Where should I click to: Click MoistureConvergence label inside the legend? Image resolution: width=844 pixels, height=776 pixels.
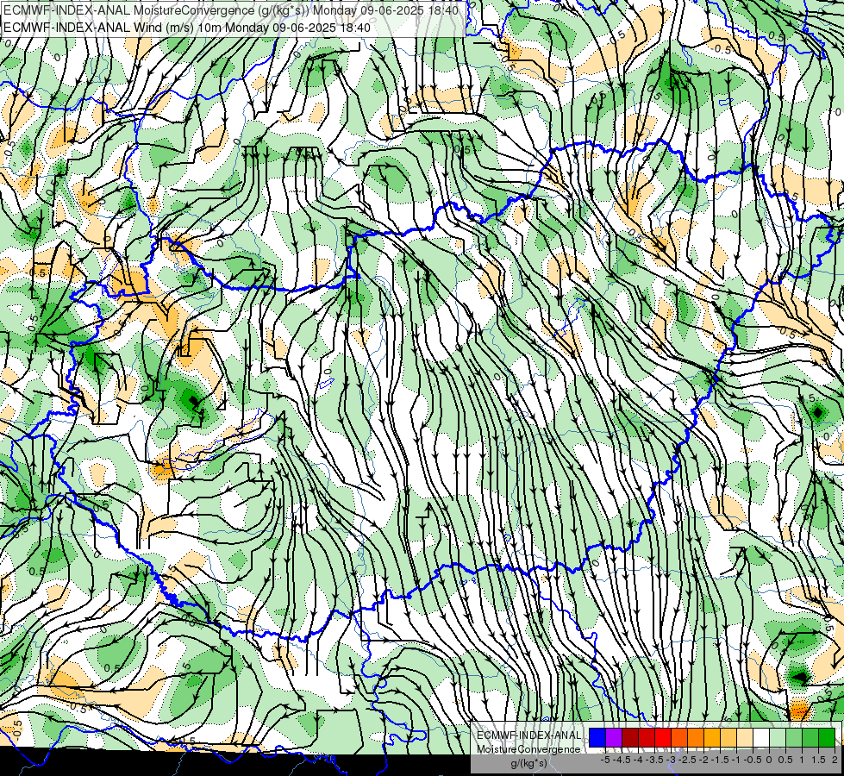[x=528, y=749]
